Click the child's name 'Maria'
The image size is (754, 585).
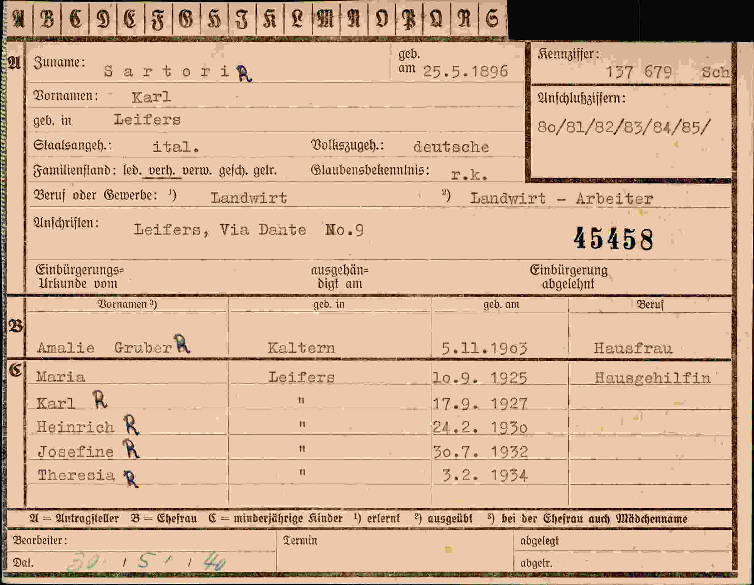(x=60, y=377)
